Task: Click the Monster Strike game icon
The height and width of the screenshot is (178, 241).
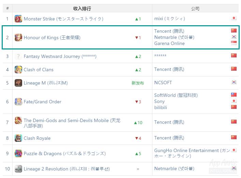Action: [x=18, y=19]
